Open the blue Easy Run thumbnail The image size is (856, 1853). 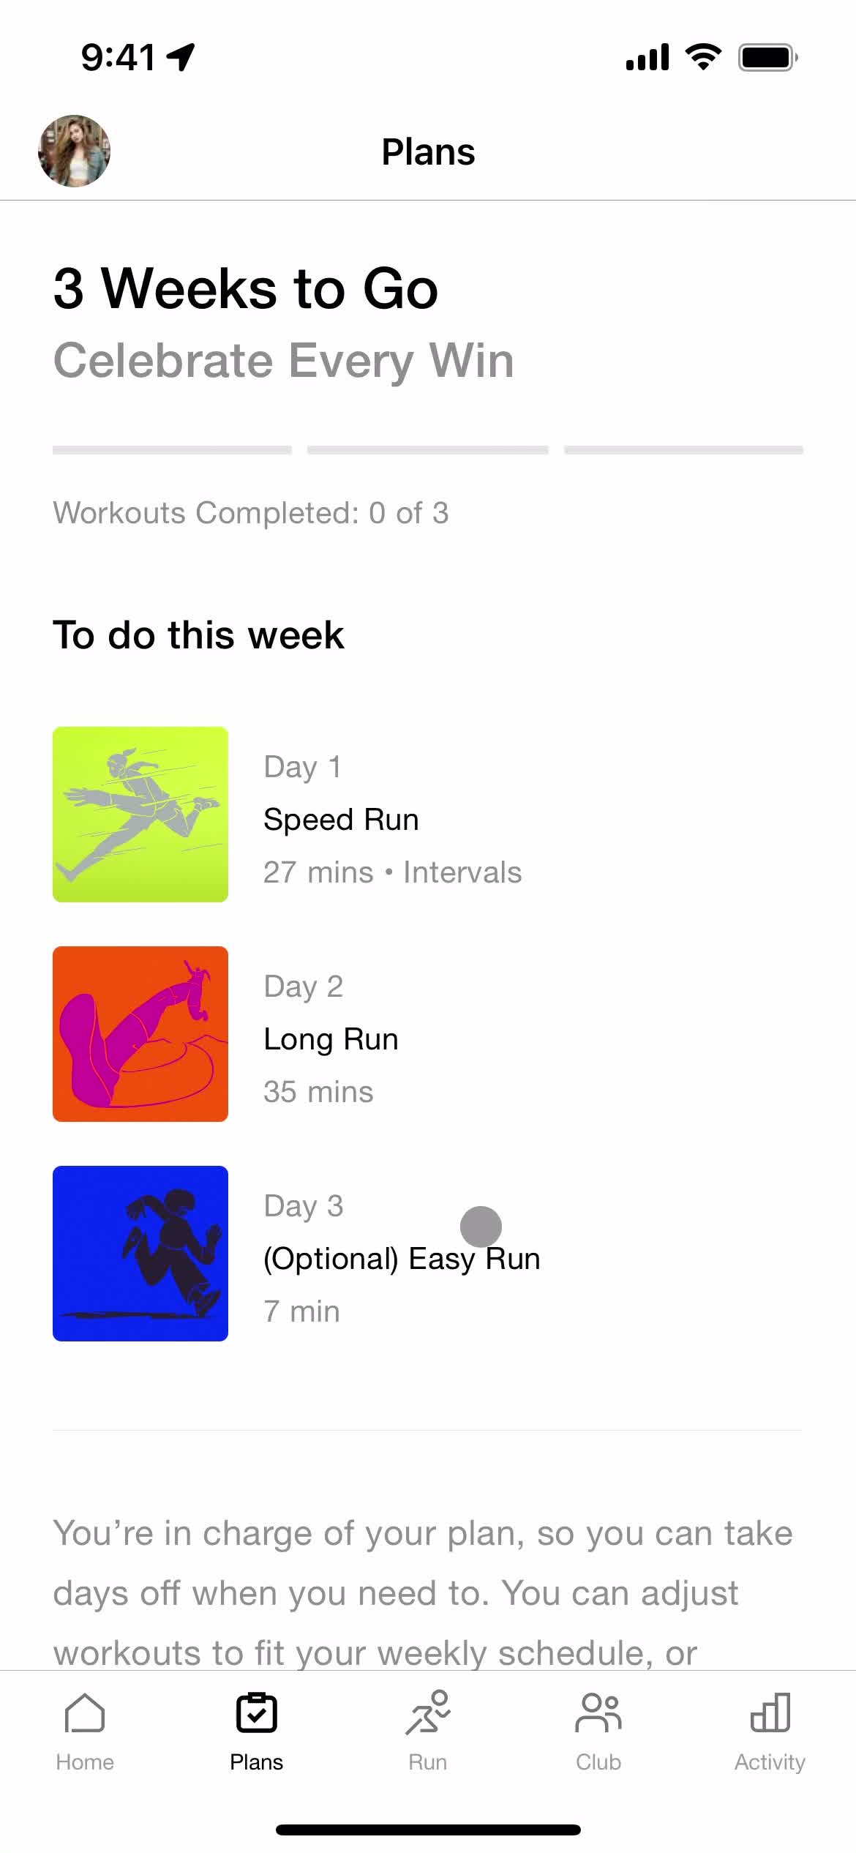(140, 1253)
